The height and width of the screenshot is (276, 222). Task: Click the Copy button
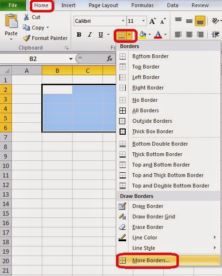[x=36, y=28]
